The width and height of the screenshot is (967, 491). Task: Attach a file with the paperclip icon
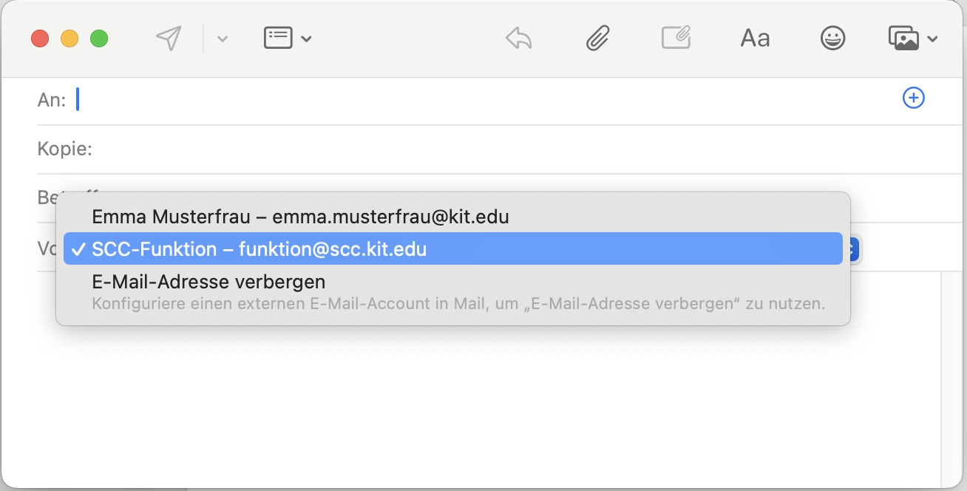(597, 38)
